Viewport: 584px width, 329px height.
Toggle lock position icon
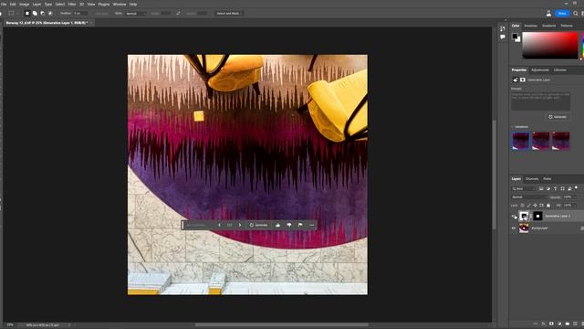coord(536,205)
